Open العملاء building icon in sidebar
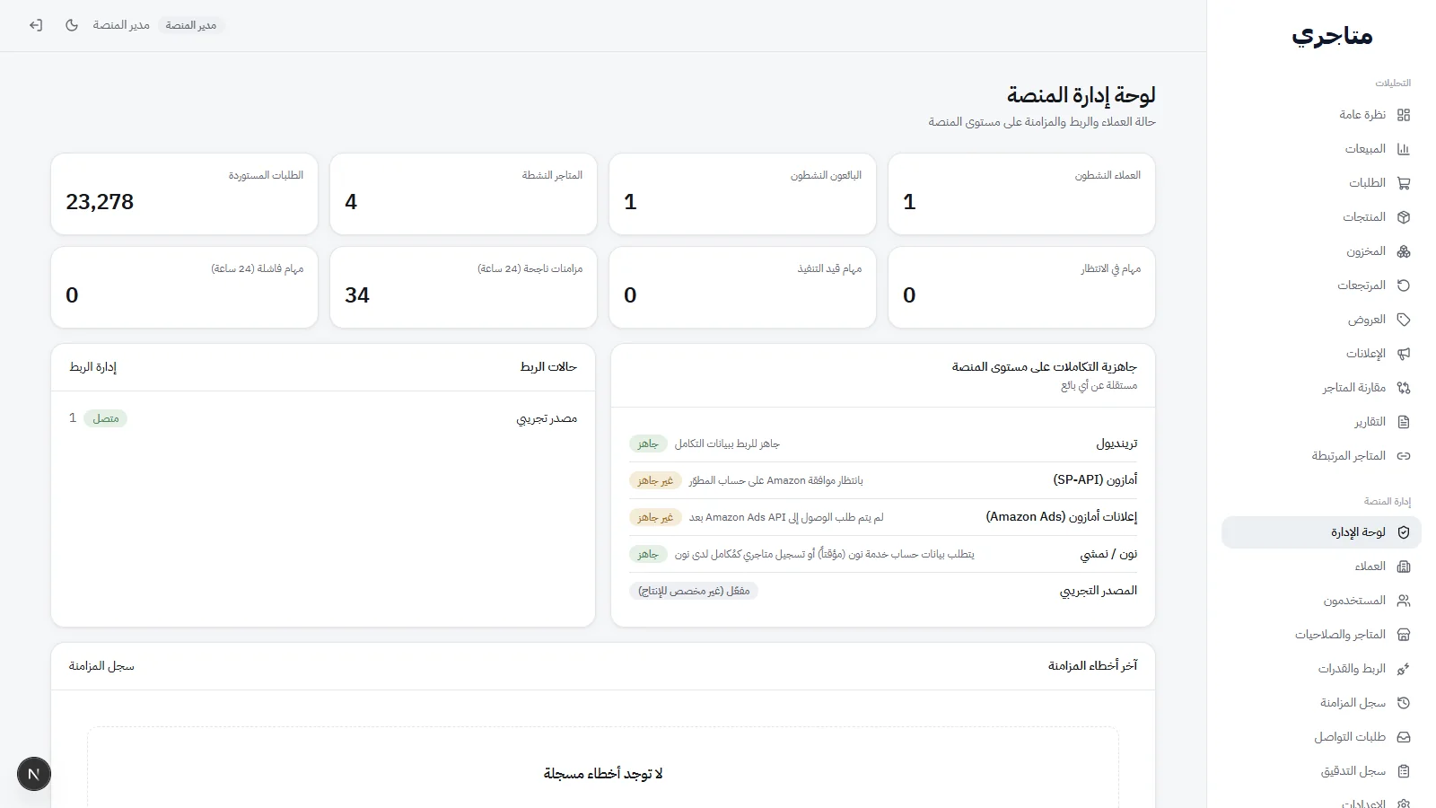Viewport: 1436px width, 808px height. click(x=1404, y=566)
